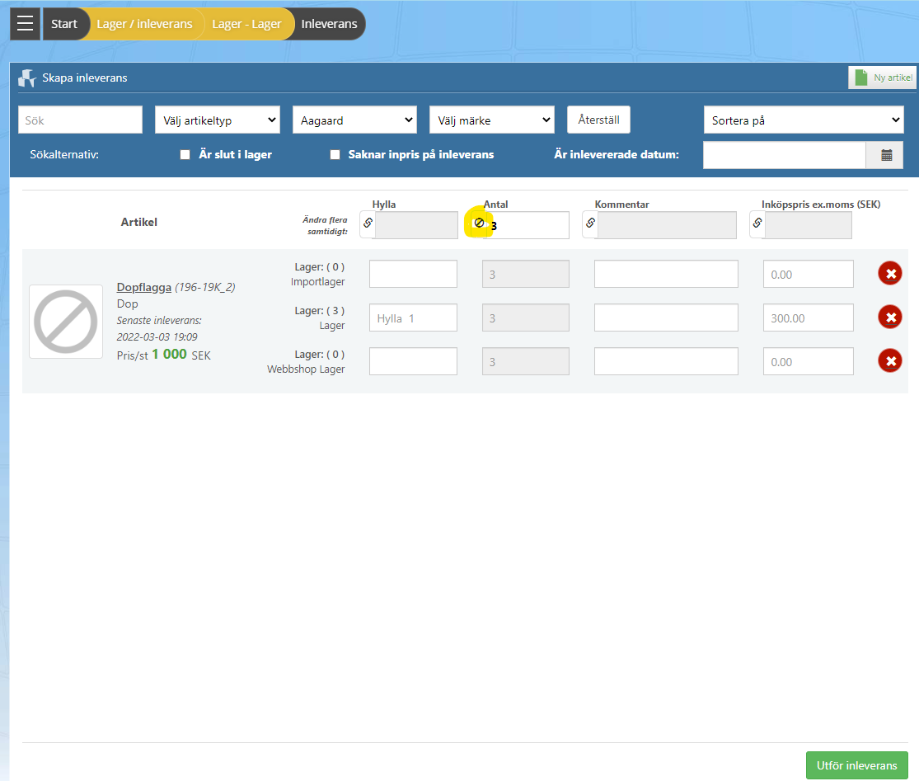Click the calendar date picker icon
Viewport: 919px width, 781px height.
pyautogui.click(x=886, y=155)
